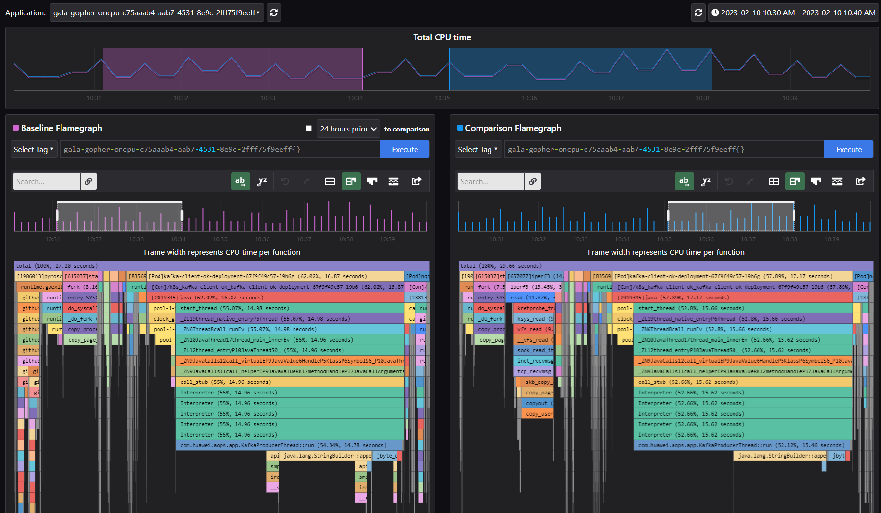
Task: Open the Comparison 'Select Tag' menu
Action: click(x=477, y=149)
